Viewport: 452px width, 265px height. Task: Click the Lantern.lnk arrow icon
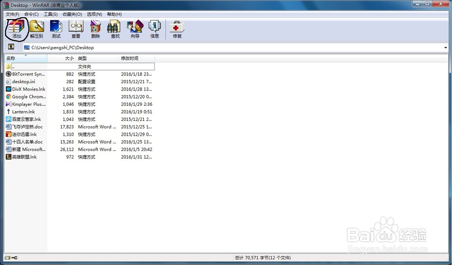[8, 112]
